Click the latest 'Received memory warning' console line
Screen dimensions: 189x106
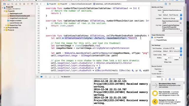pyautogui.click(x=121, y=102)
